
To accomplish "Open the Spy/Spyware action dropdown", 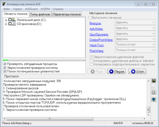I will (x=135, y=34).
